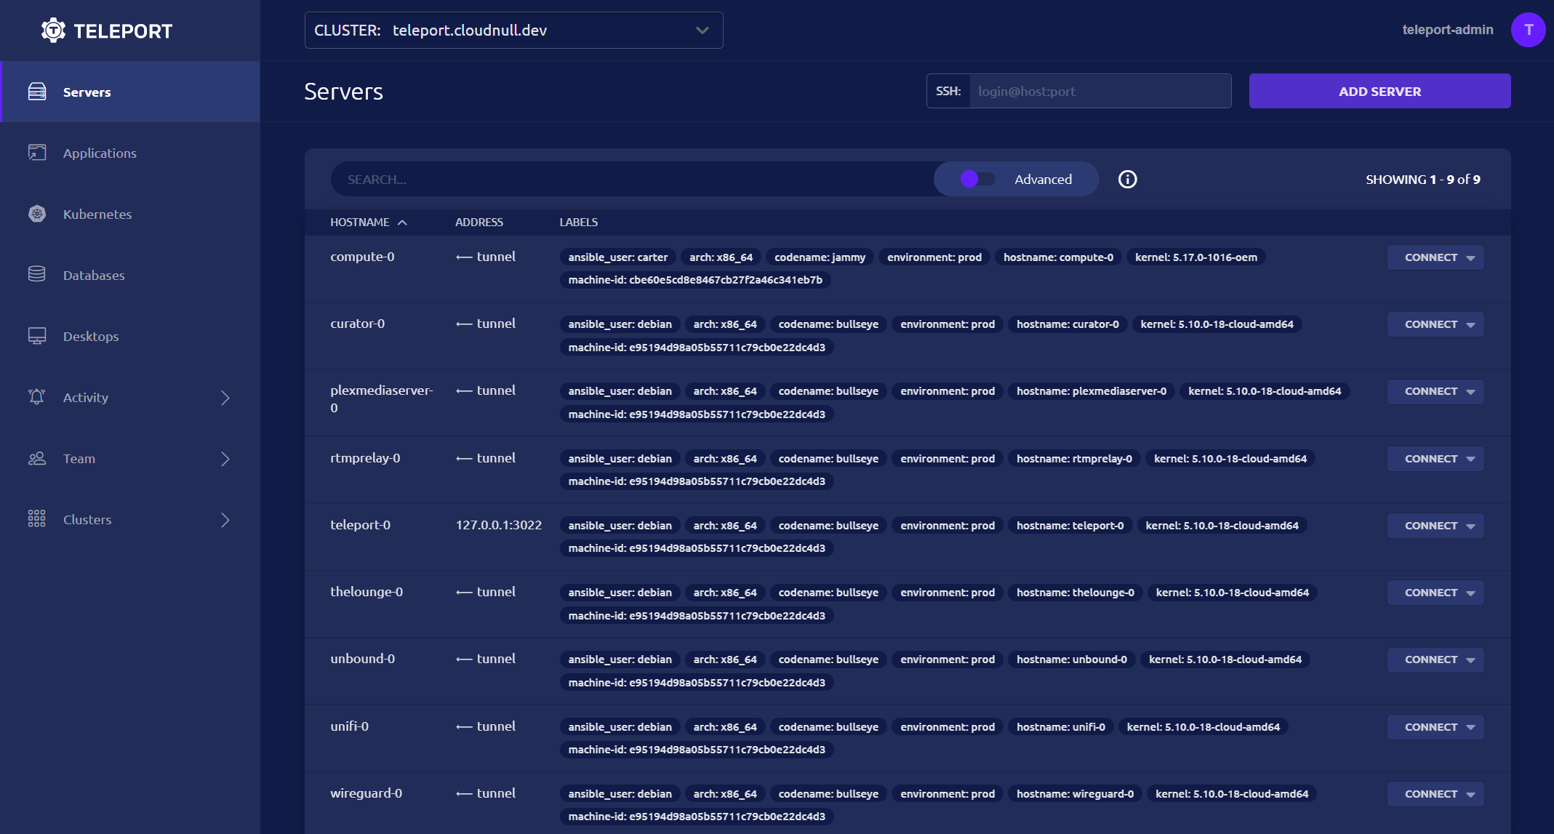Viewport: 1554px width, 834px height.
Task: Expand the Team section chevron
Action: pyautogui.click(x=225, y=459)
